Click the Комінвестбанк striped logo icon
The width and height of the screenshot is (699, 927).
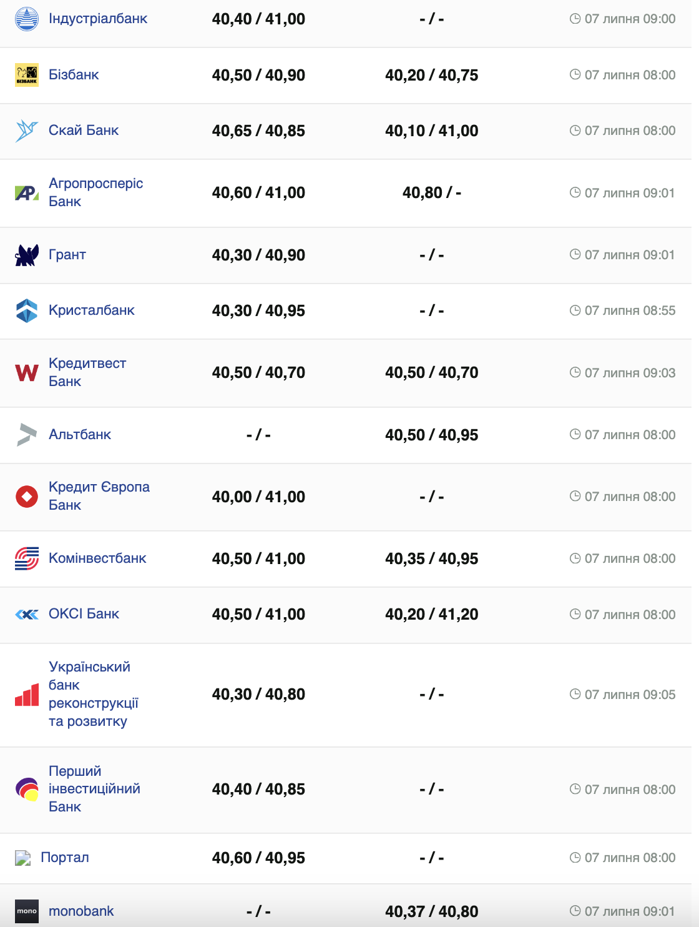[x=26, y=558]
